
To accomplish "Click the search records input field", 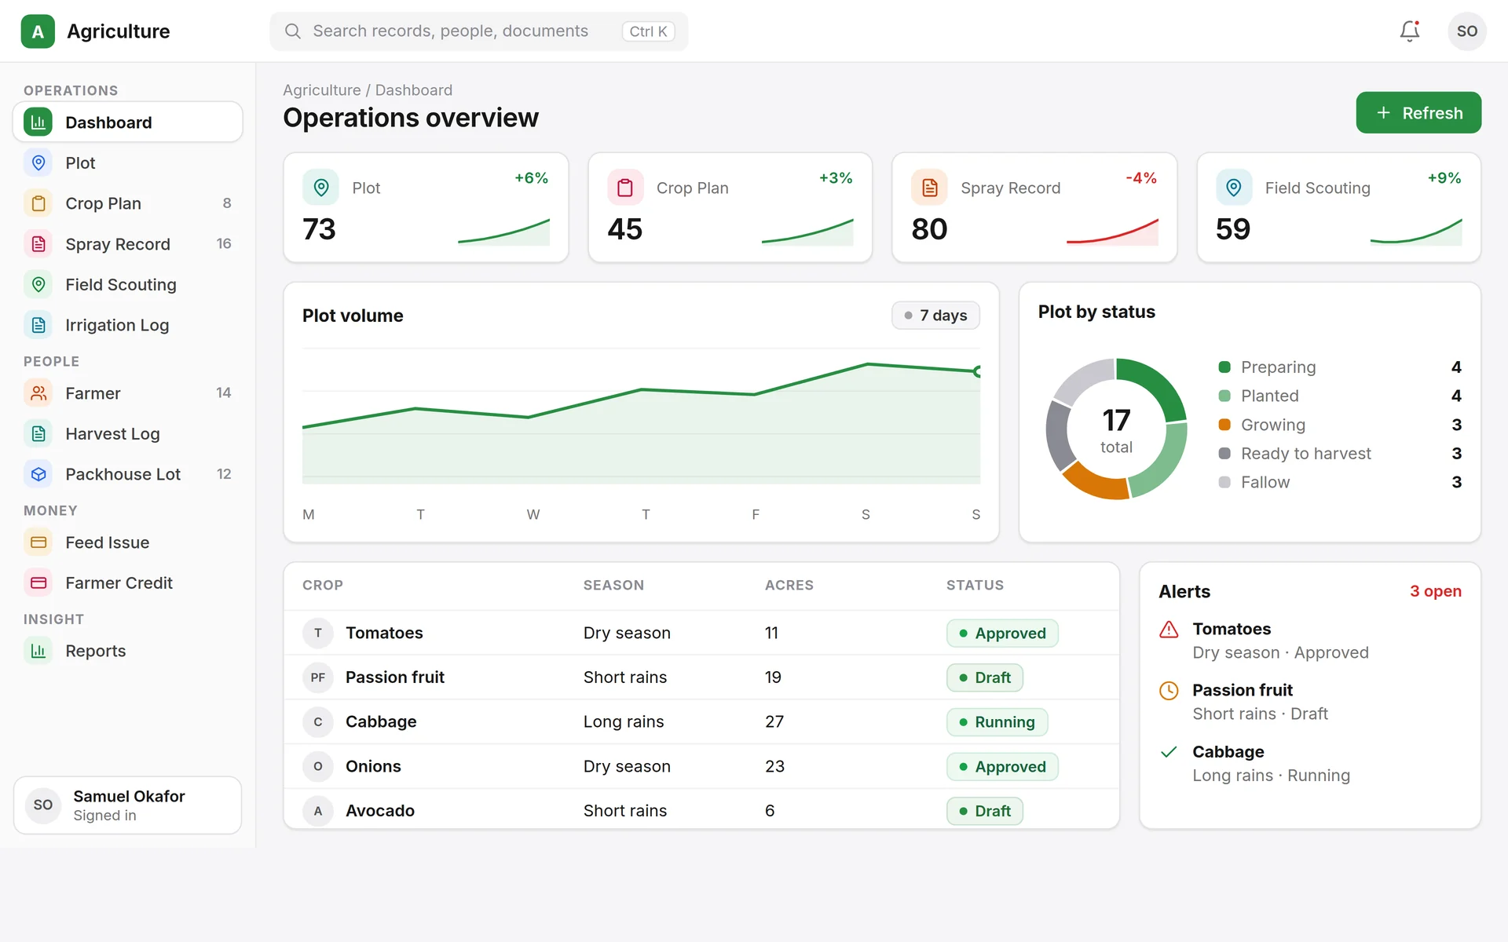I will pyautogui.click(x=479, y=31).
